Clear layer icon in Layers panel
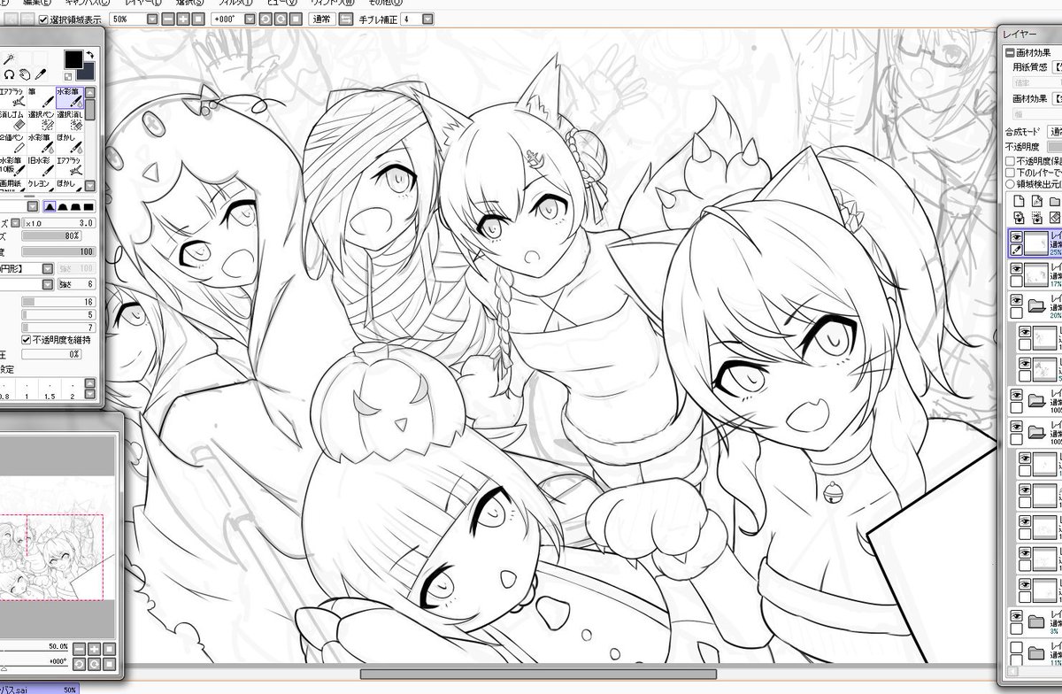1062x694 pixels. [x=1054, y=217]
